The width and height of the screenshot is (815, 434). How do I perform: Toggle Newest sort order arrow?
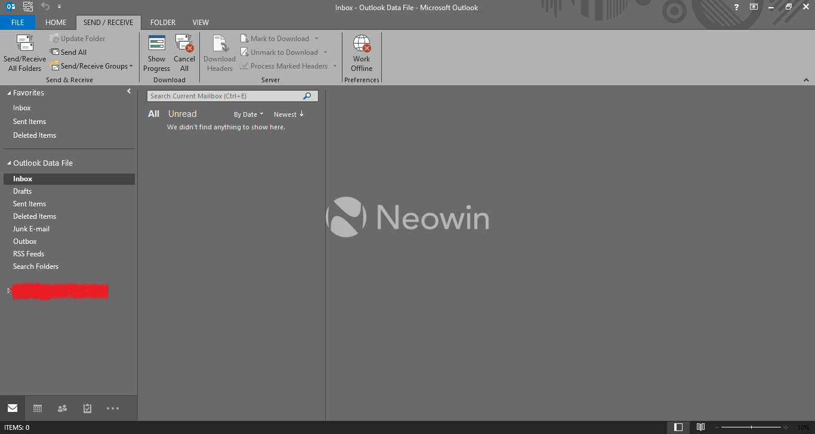point(301,114)
